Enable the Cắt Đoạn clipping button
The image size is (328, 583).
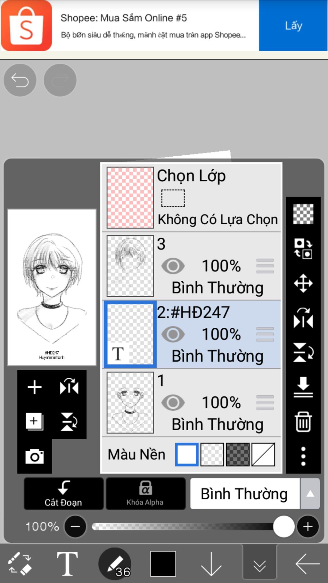(x=63, y=494)
